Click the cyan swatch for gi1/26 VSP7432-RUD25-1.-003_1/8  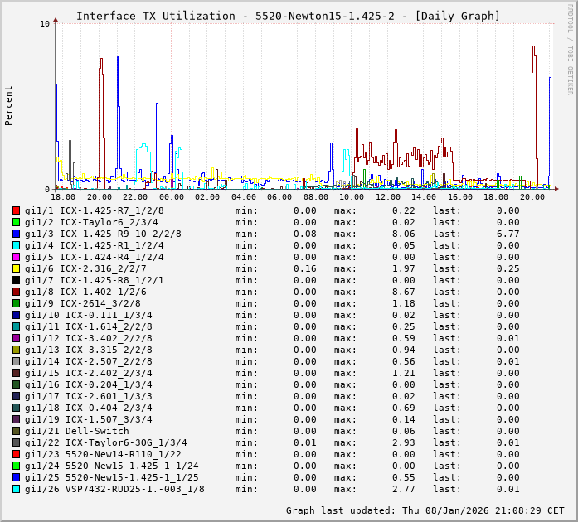tap(16, 489)
